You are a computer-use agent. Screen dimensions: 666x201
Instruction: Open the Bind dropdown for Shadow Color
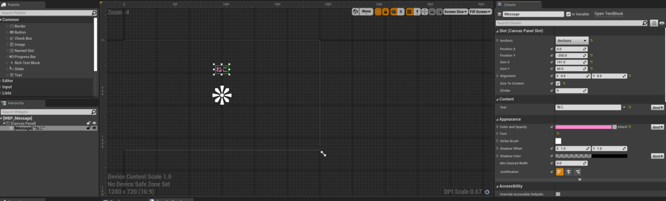(x=658, y=156)
